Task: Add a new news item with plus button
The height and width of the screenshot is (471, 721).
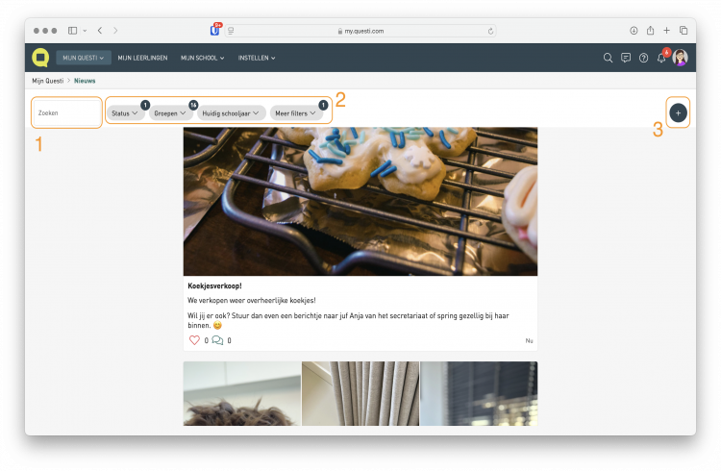Action: pyautogui.click(x=678, y=113)
